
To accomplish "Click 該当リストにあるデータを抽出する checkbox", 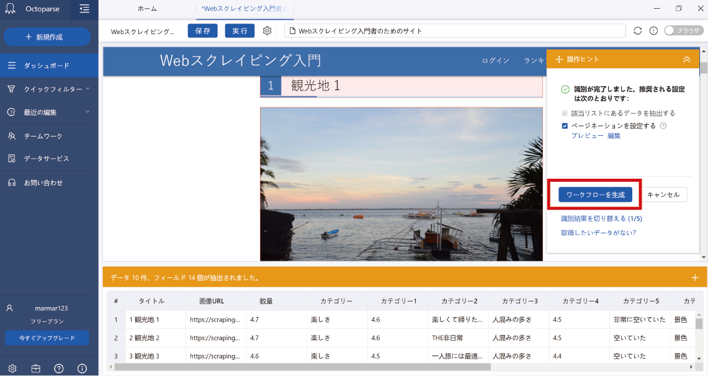I will [565, 114].
